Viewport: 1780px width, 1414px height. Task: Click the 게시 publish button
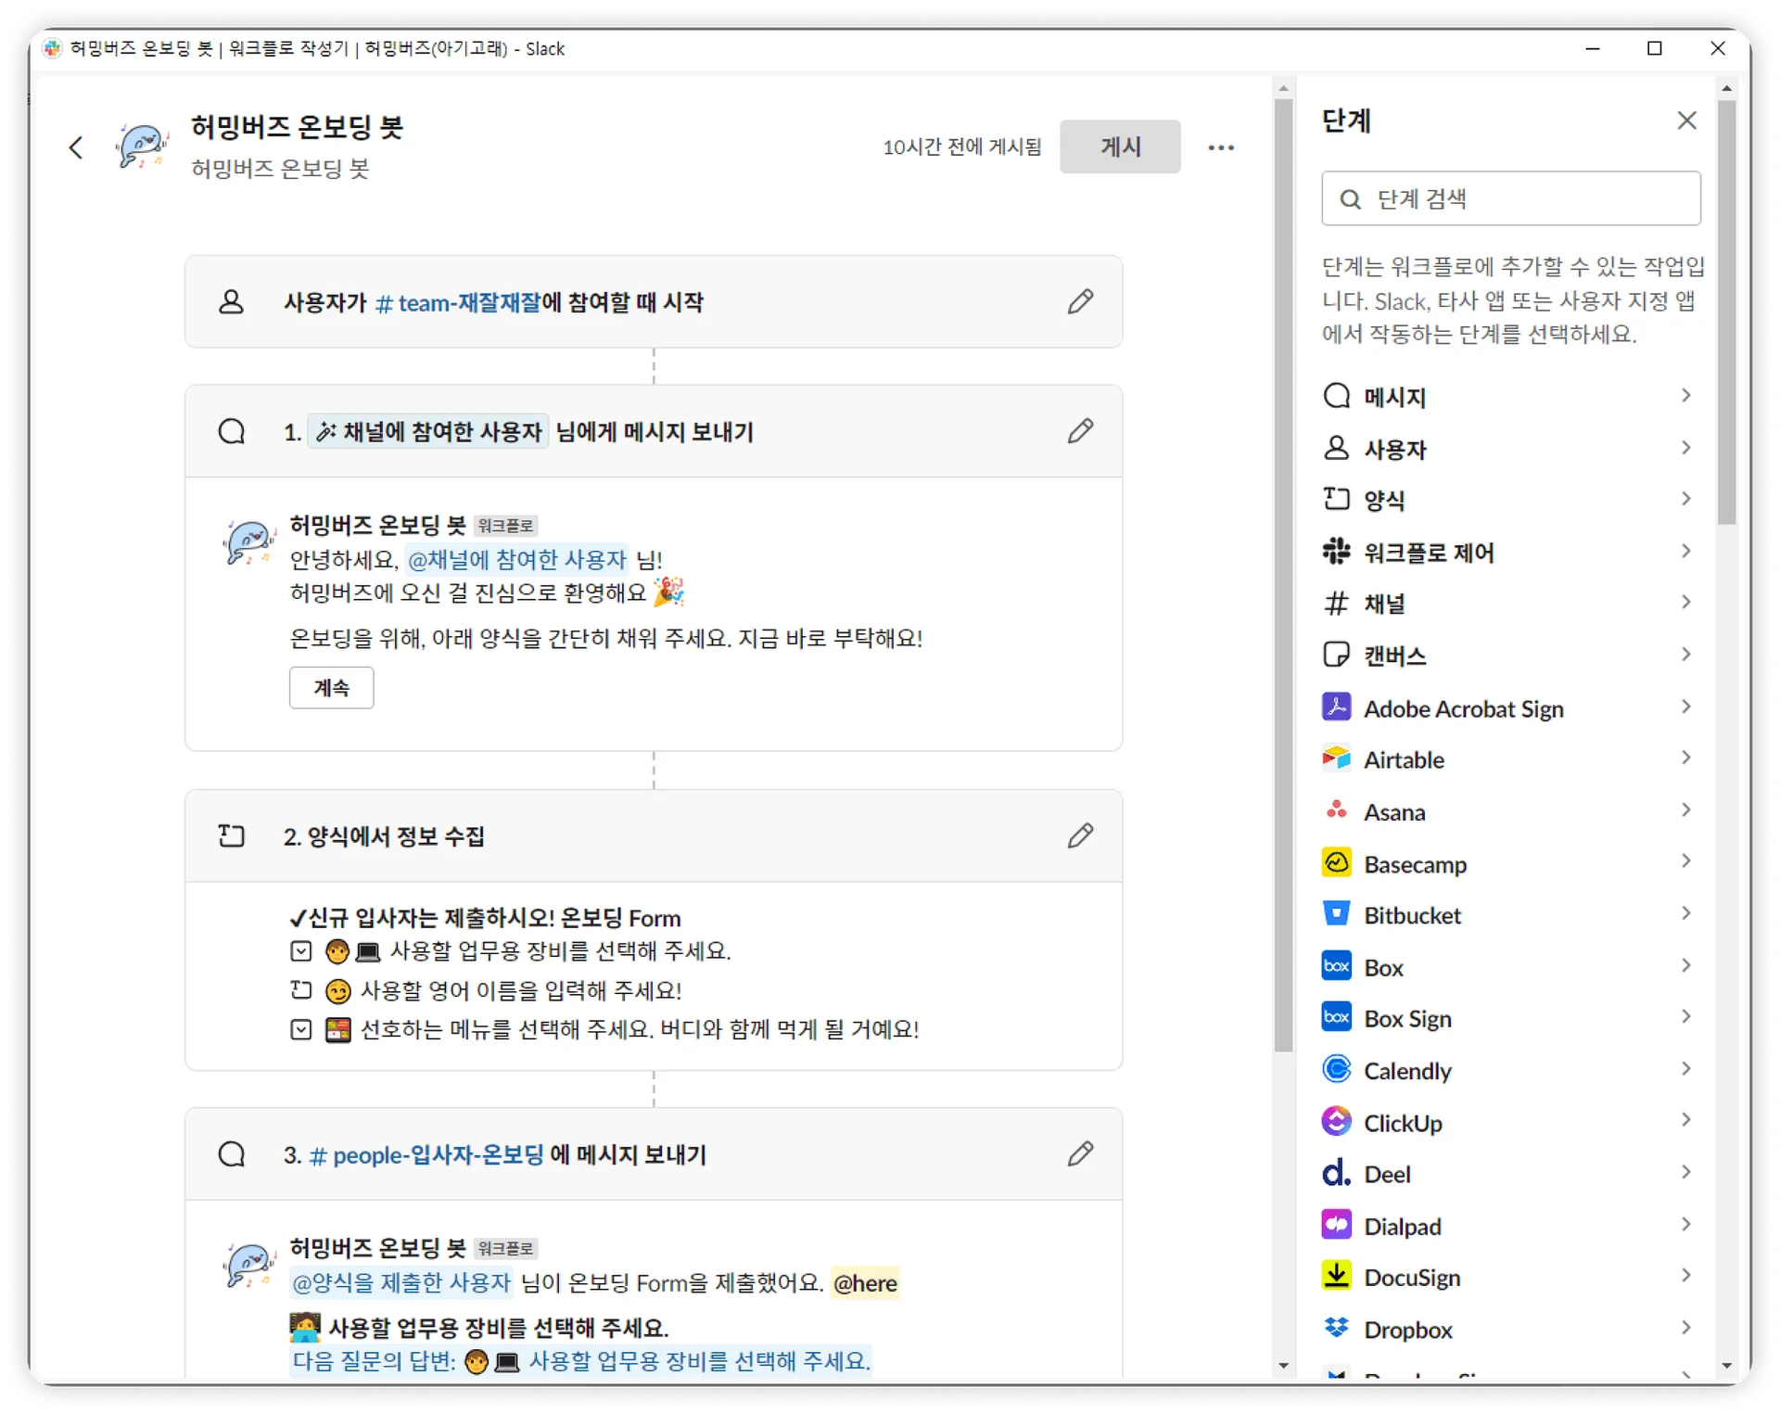(x=1120, y=146)
